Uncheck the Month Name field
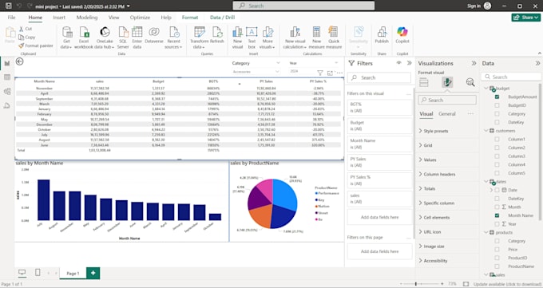This screenshot has width=543, height=288. (497, 215)
